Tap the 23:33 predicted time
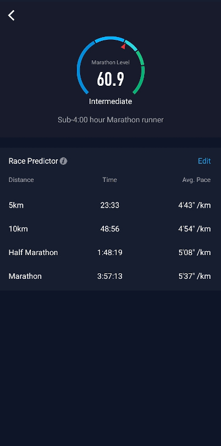 click(x=109, y=205)
